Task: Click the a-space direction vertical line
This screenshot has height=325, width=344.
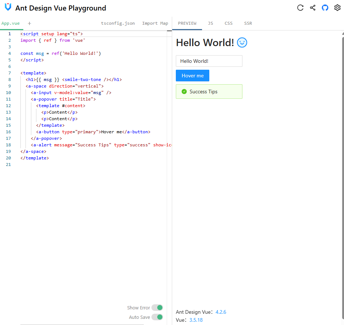Action: (64, 86)
